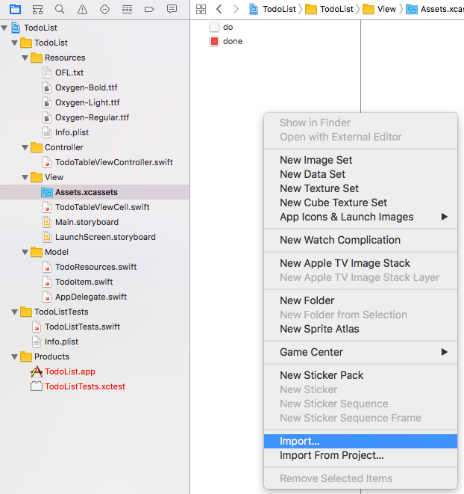Go back with the left chevron
Image resolution: width=464 pixels, height=494 pixels.
tap(219, 9)
